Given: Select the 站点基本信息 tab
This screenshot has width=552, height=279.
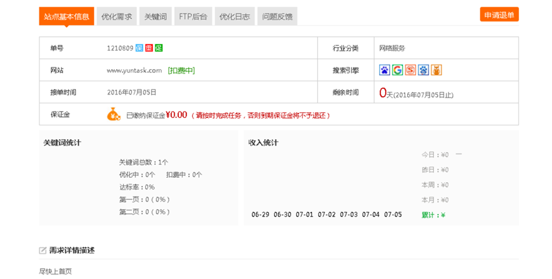Looking at the screenshot, I should pos(66,17).
